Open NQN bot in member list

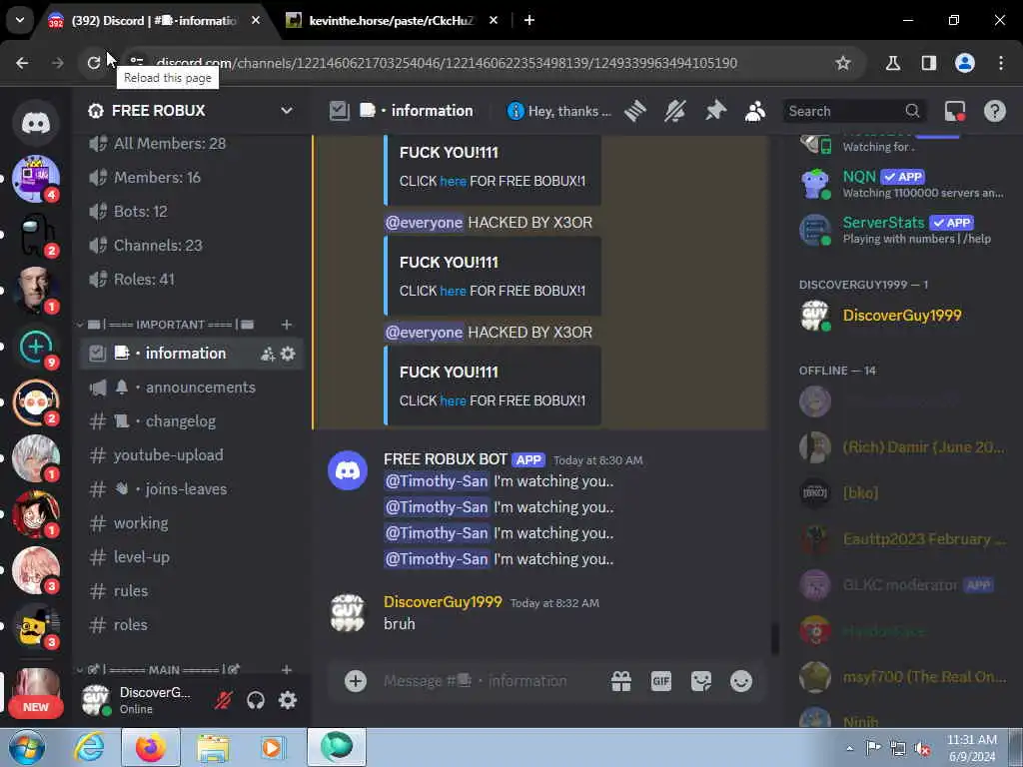point(901,184)
